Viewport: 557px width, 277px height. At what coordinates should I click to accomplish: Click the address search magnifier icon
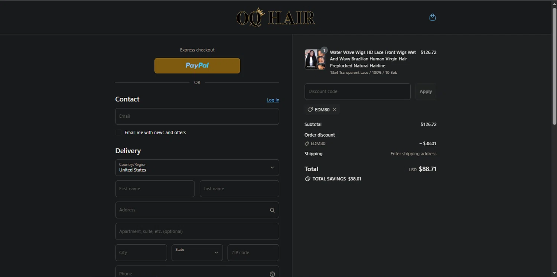pos(272,210)
